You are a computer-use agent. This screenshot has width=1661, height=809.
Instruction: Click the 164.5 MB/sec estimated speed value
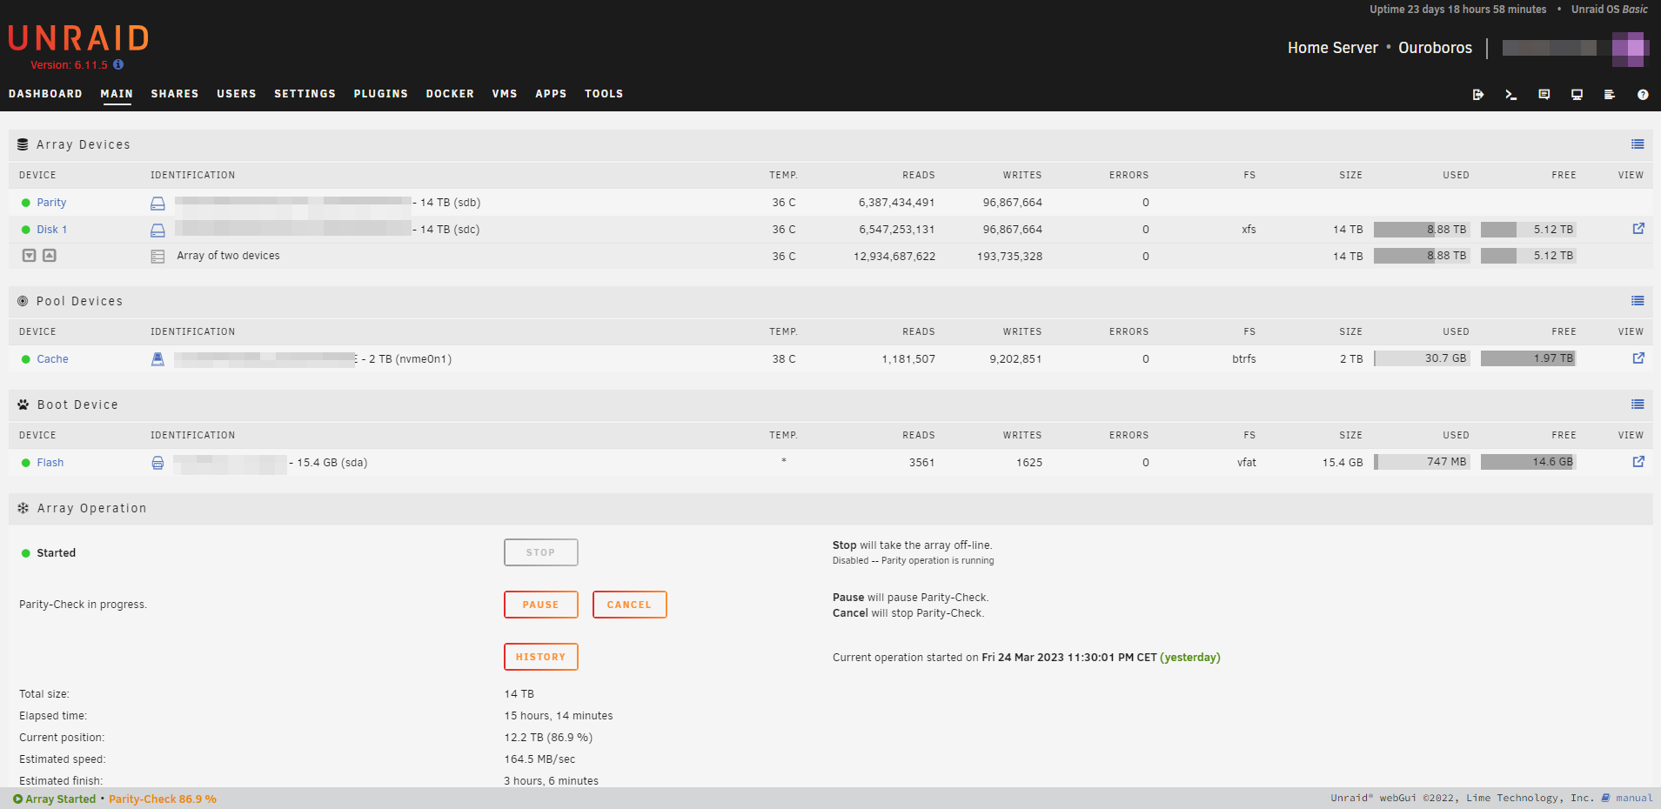coord(539,759)
